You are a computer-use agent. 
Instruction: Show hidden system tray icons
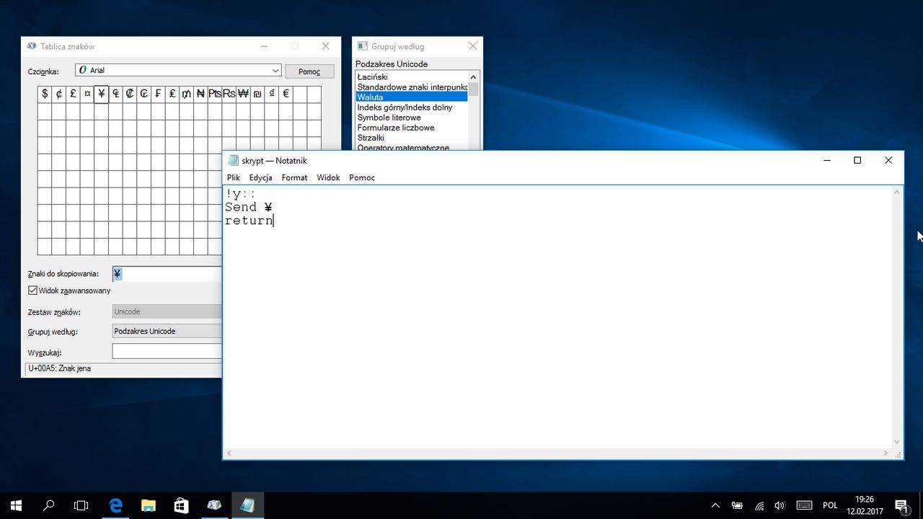[715, 505]
